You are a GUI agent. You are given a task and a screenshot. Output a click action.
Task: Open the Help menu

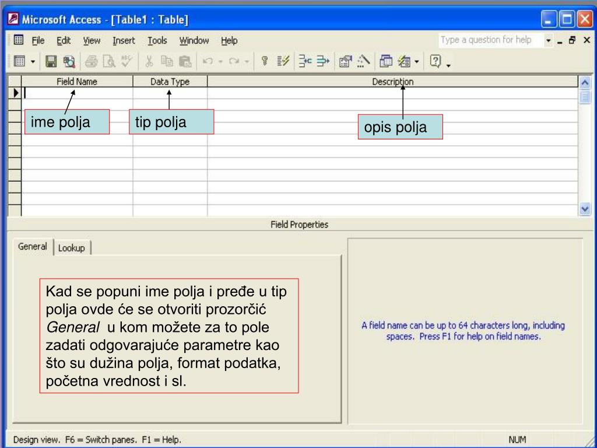(x=229, y=40)
